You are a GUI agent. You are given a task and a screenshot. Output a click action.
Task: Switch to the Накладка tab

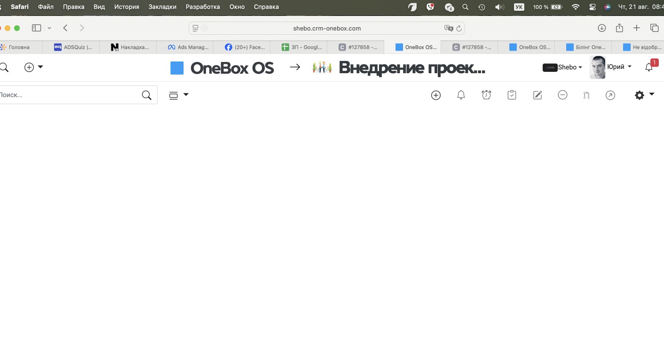click(128, 47)
